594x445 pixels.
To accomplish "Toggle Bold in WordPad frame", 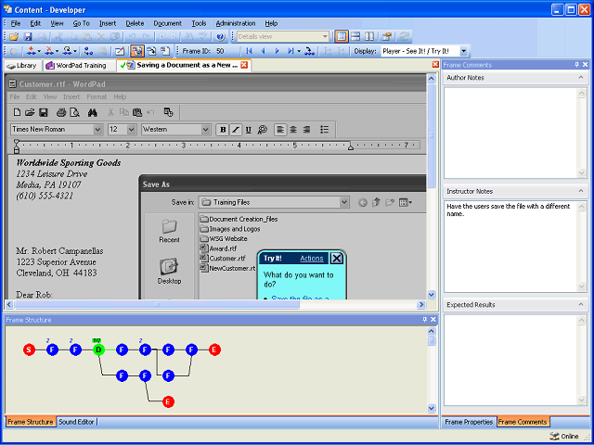I will [223, 130].
